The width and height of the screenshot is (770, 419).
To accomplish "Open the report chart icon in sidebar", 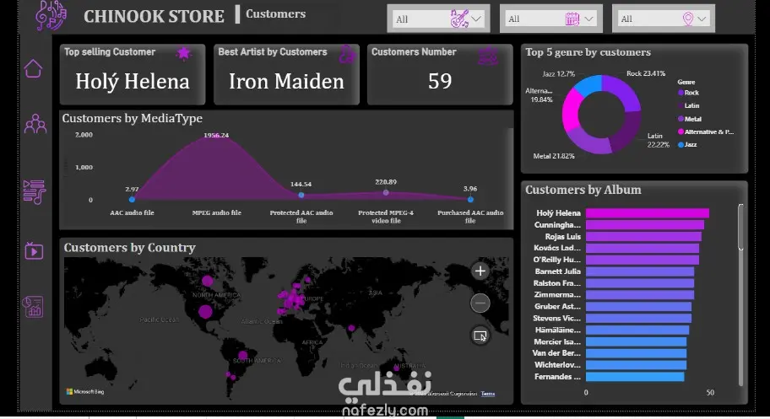I will (x=33, y=307).
